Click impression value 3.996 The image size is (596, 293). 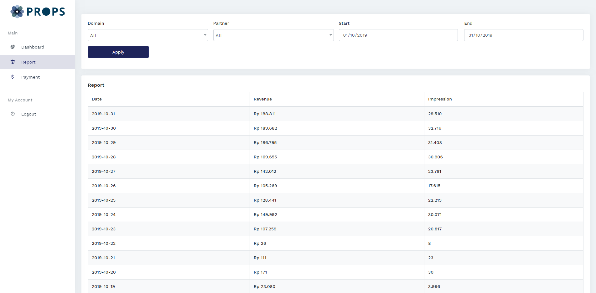tap(434, 286)
